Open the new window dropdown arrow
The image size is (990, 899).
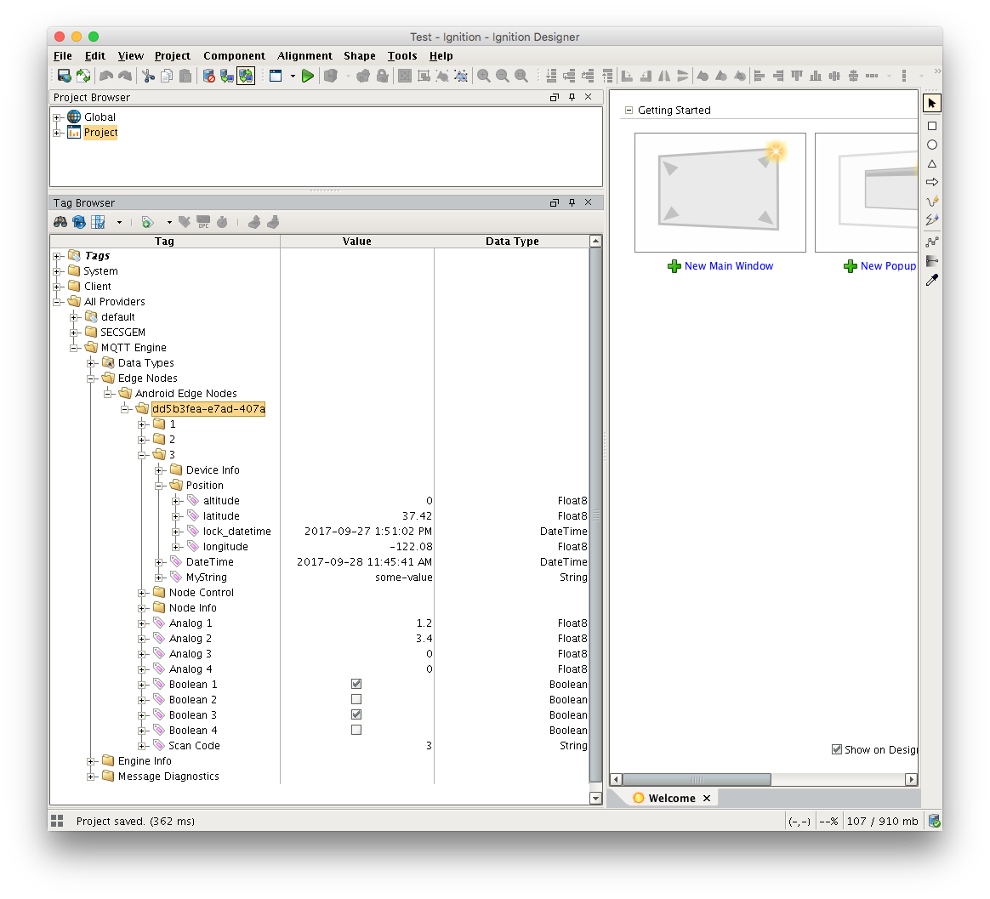(x=293, y=76)
